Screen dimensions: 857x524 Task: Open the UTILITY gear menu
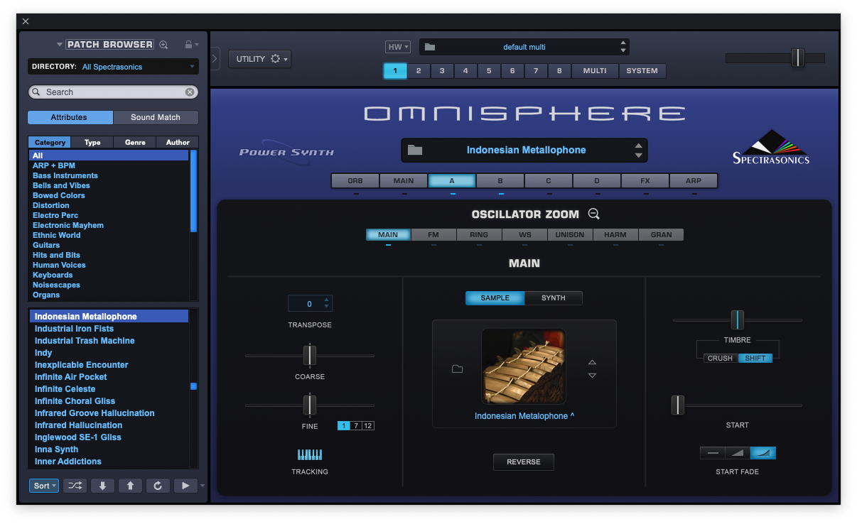(259, 59)
